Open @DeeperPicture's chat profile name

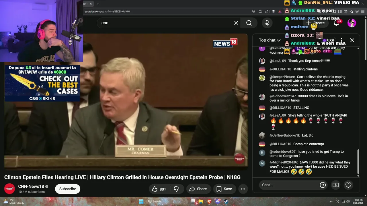pos(282,77)
